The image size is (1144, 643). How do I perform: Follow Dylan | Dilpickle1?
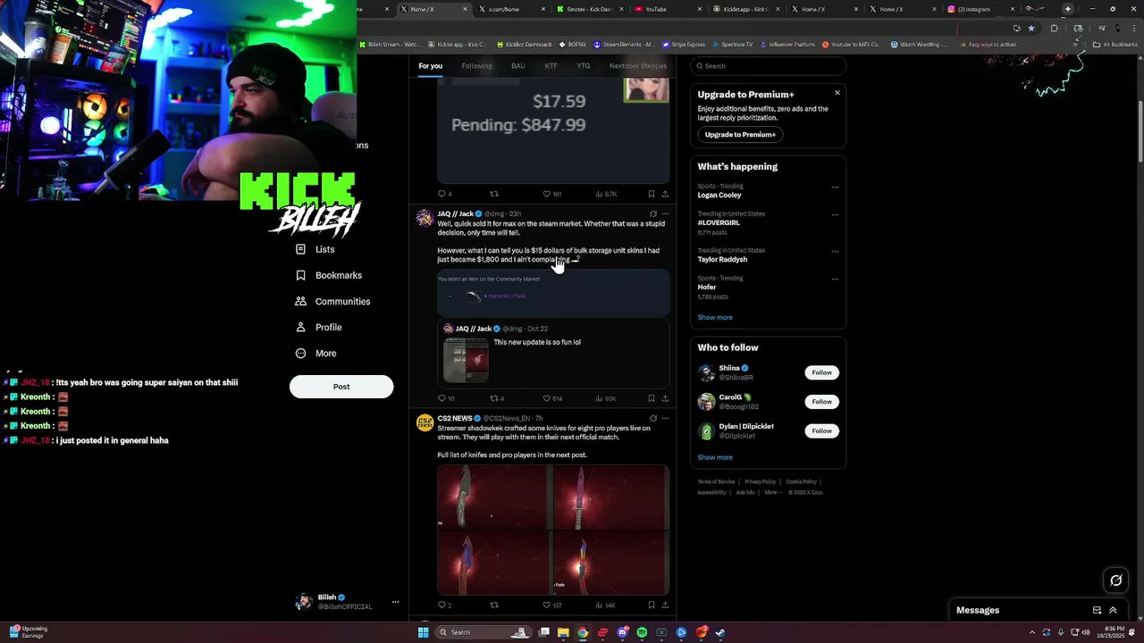click(821, 431)
